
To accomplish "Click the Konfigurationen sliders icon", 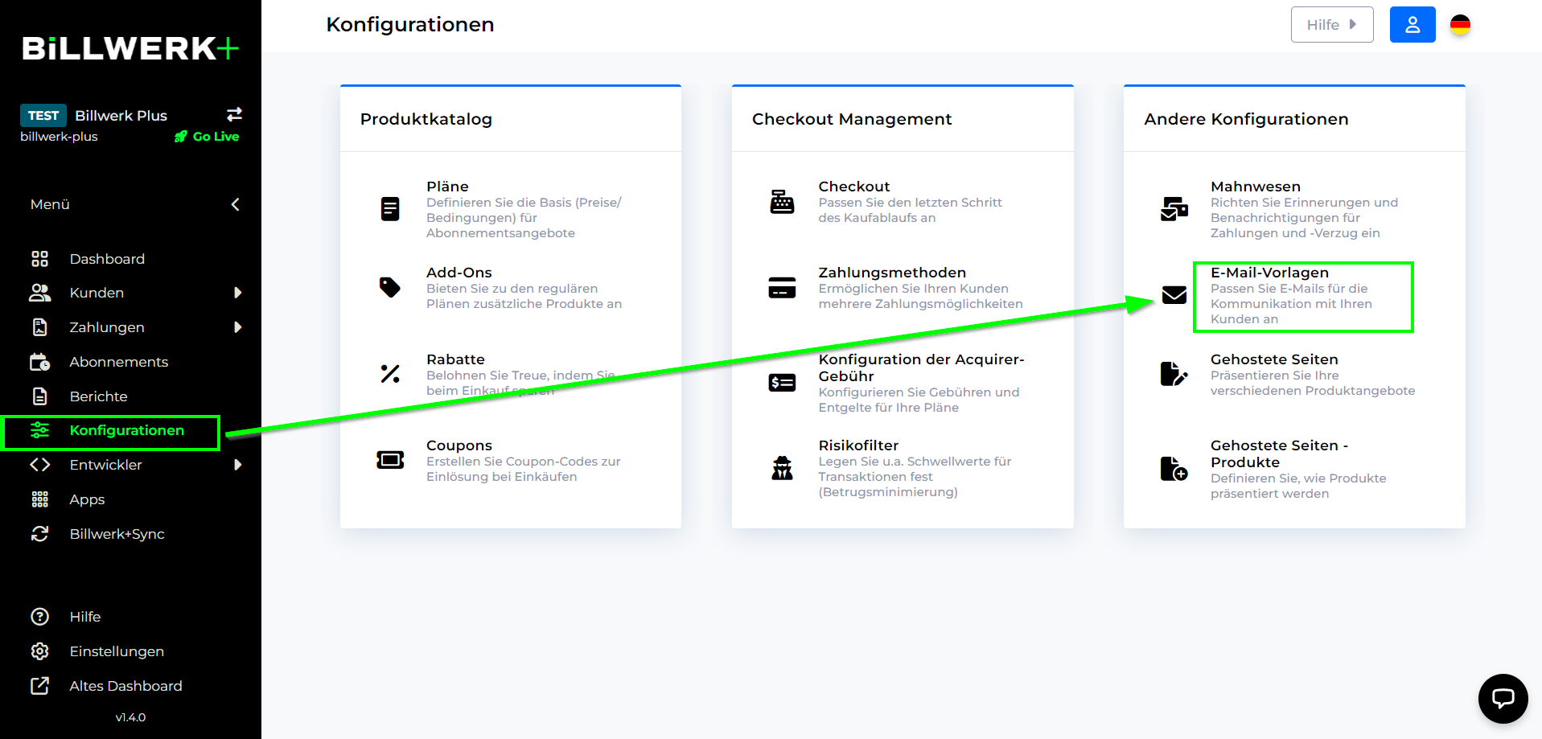I will point(39,430).
